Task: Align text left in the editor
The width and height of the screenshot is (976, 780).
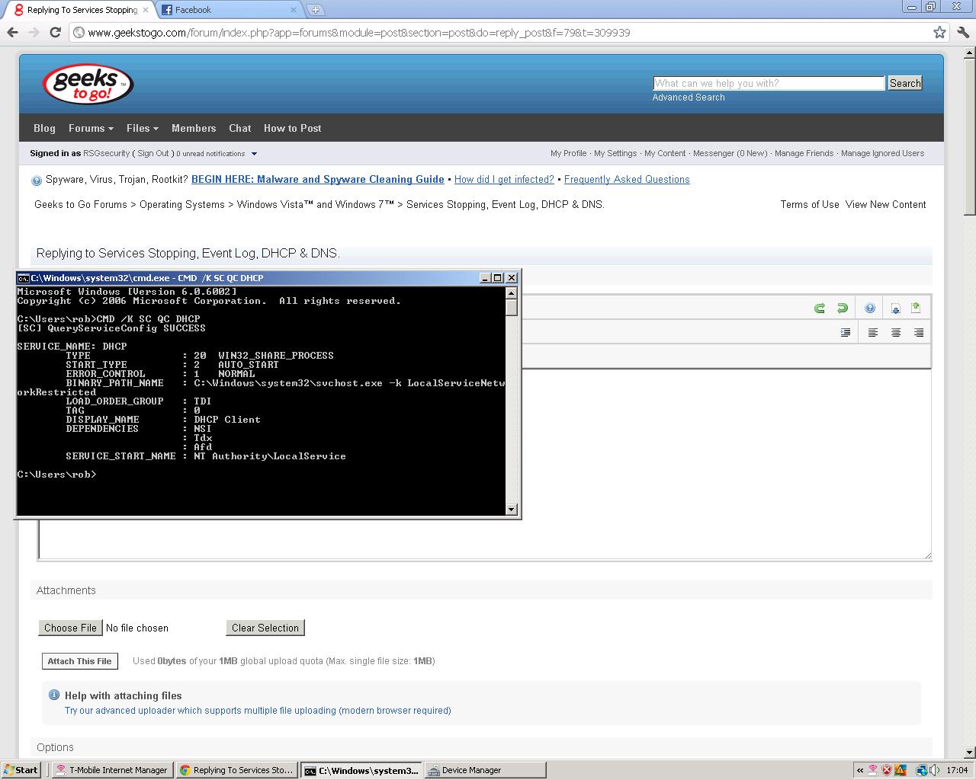Action: [x=873, y=332]
